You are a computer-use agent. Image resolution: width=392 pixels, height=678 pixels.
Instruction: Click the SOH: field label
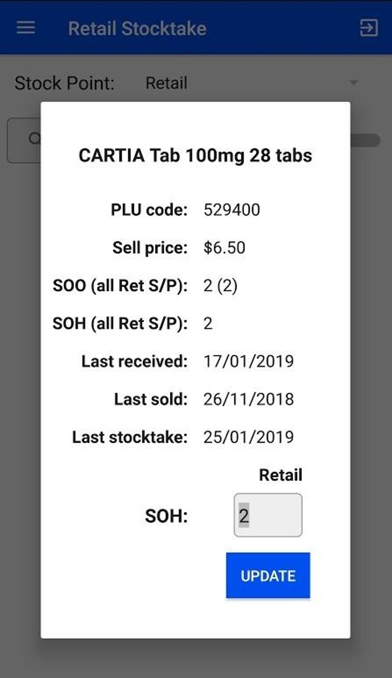(x=166, y=516)
